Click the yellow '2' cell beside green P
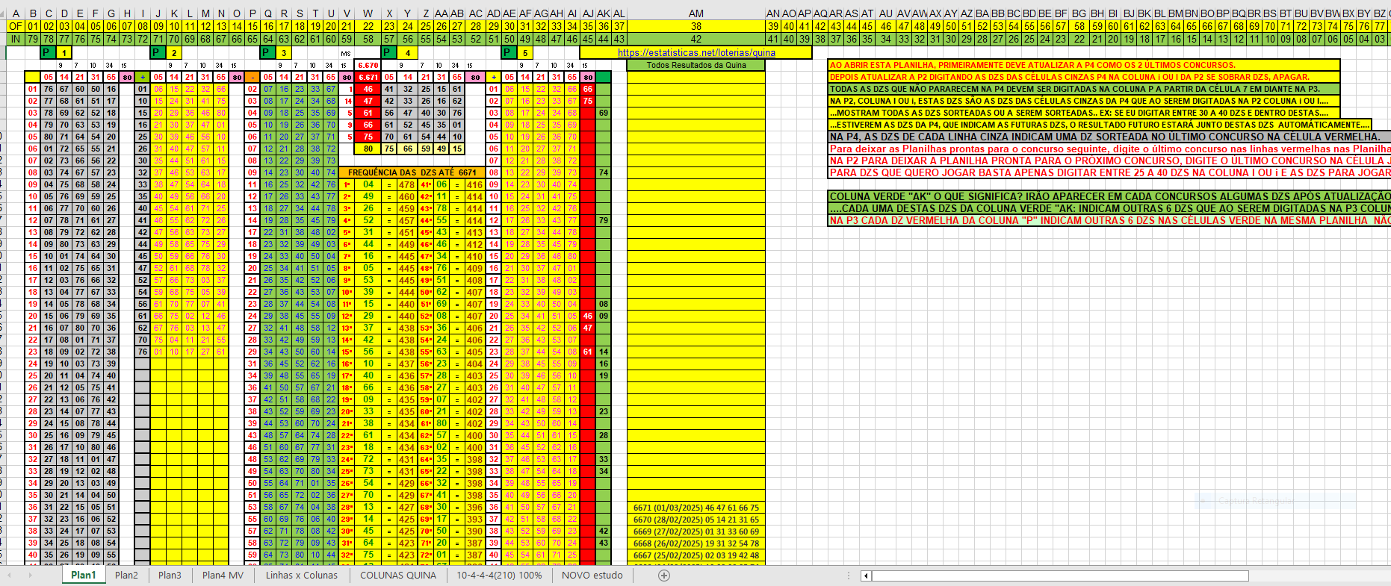Screen dimensions: 1391x586 [174, 52]
